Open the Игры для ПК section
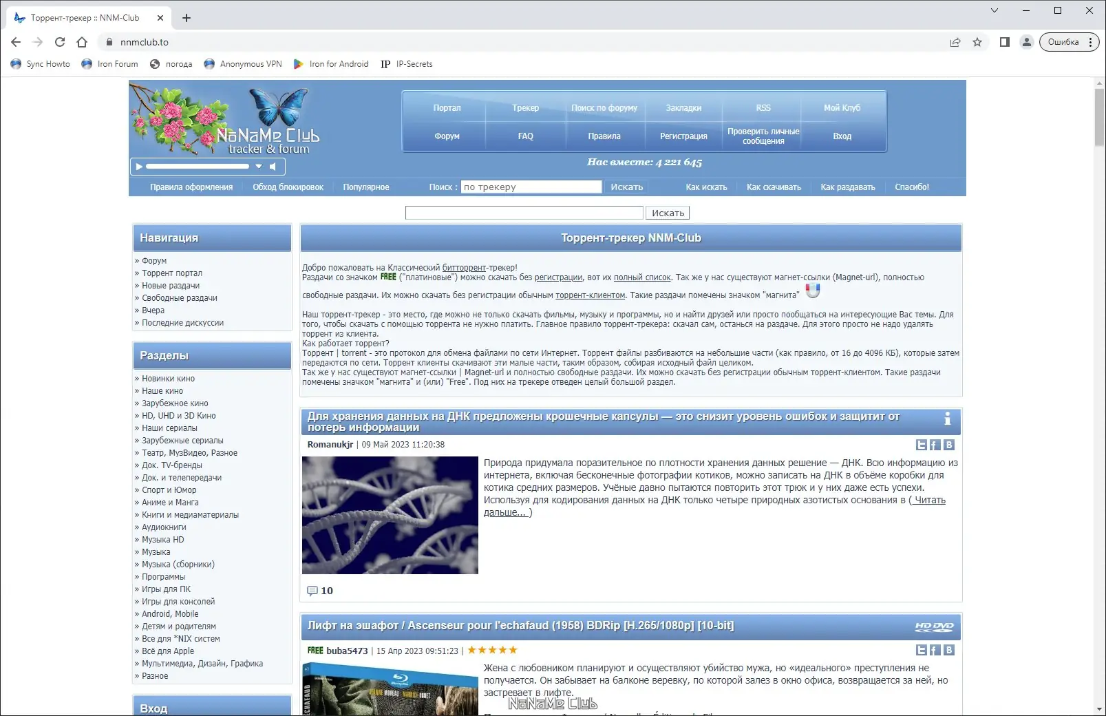1106x716 pixels. [x=166, y=589]
